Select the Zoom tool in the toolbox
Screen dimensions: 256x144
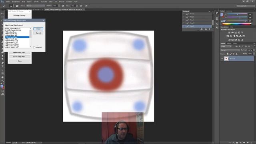click(2, 81)
